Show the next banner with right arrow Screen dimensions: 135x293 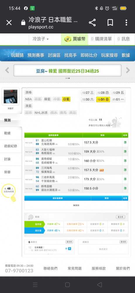click(128, 70)
